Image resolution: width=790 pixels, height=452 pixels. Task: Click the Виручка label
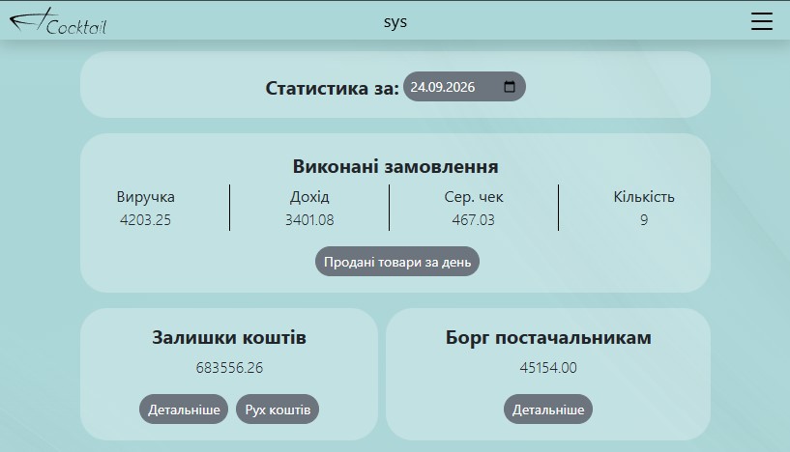(146, 196)
